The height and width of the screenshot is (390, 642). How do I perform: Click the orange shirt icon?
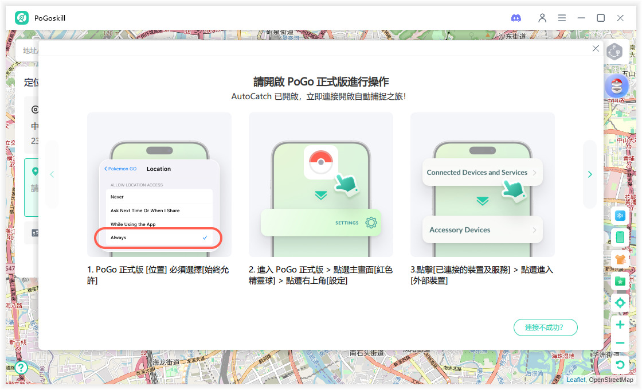[620, 259]
